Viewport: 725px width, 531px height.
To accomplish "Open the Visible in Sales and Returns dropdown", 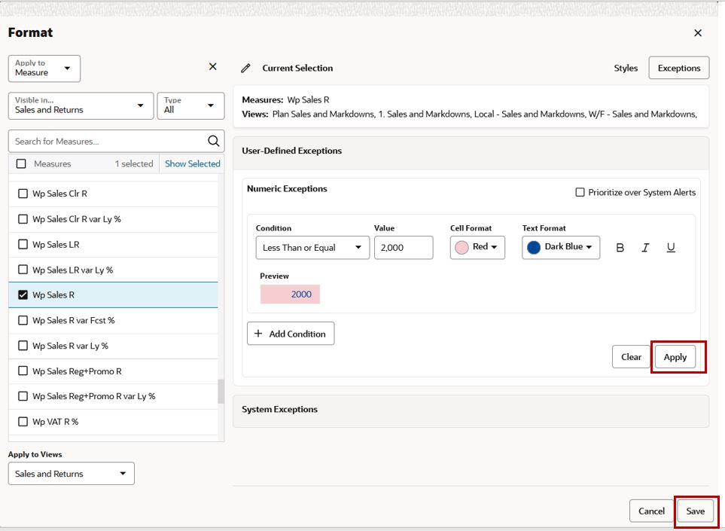I will [x=81, y=106].
